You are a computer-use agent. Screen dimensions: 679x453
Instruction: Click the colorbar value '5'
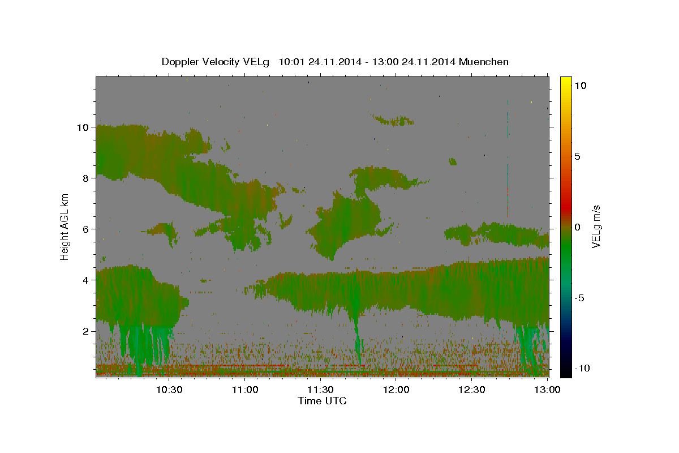point(578,156)
